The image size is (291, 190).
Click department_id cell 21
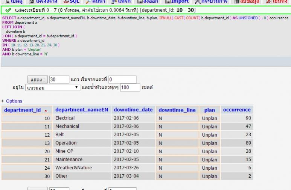[27, 160]
